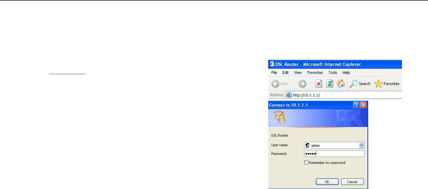The image size is (428, 189).
Task: Enable Remember my password checkbox
Action: click(x=306, y=162)
